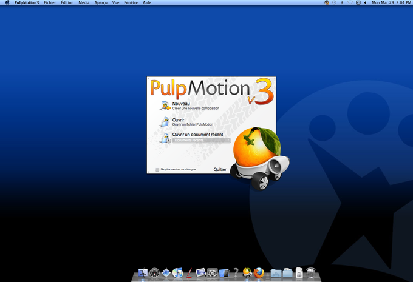413x282 pixels.
Task: Open the Vue menu
Action: [x=115, y=2]
